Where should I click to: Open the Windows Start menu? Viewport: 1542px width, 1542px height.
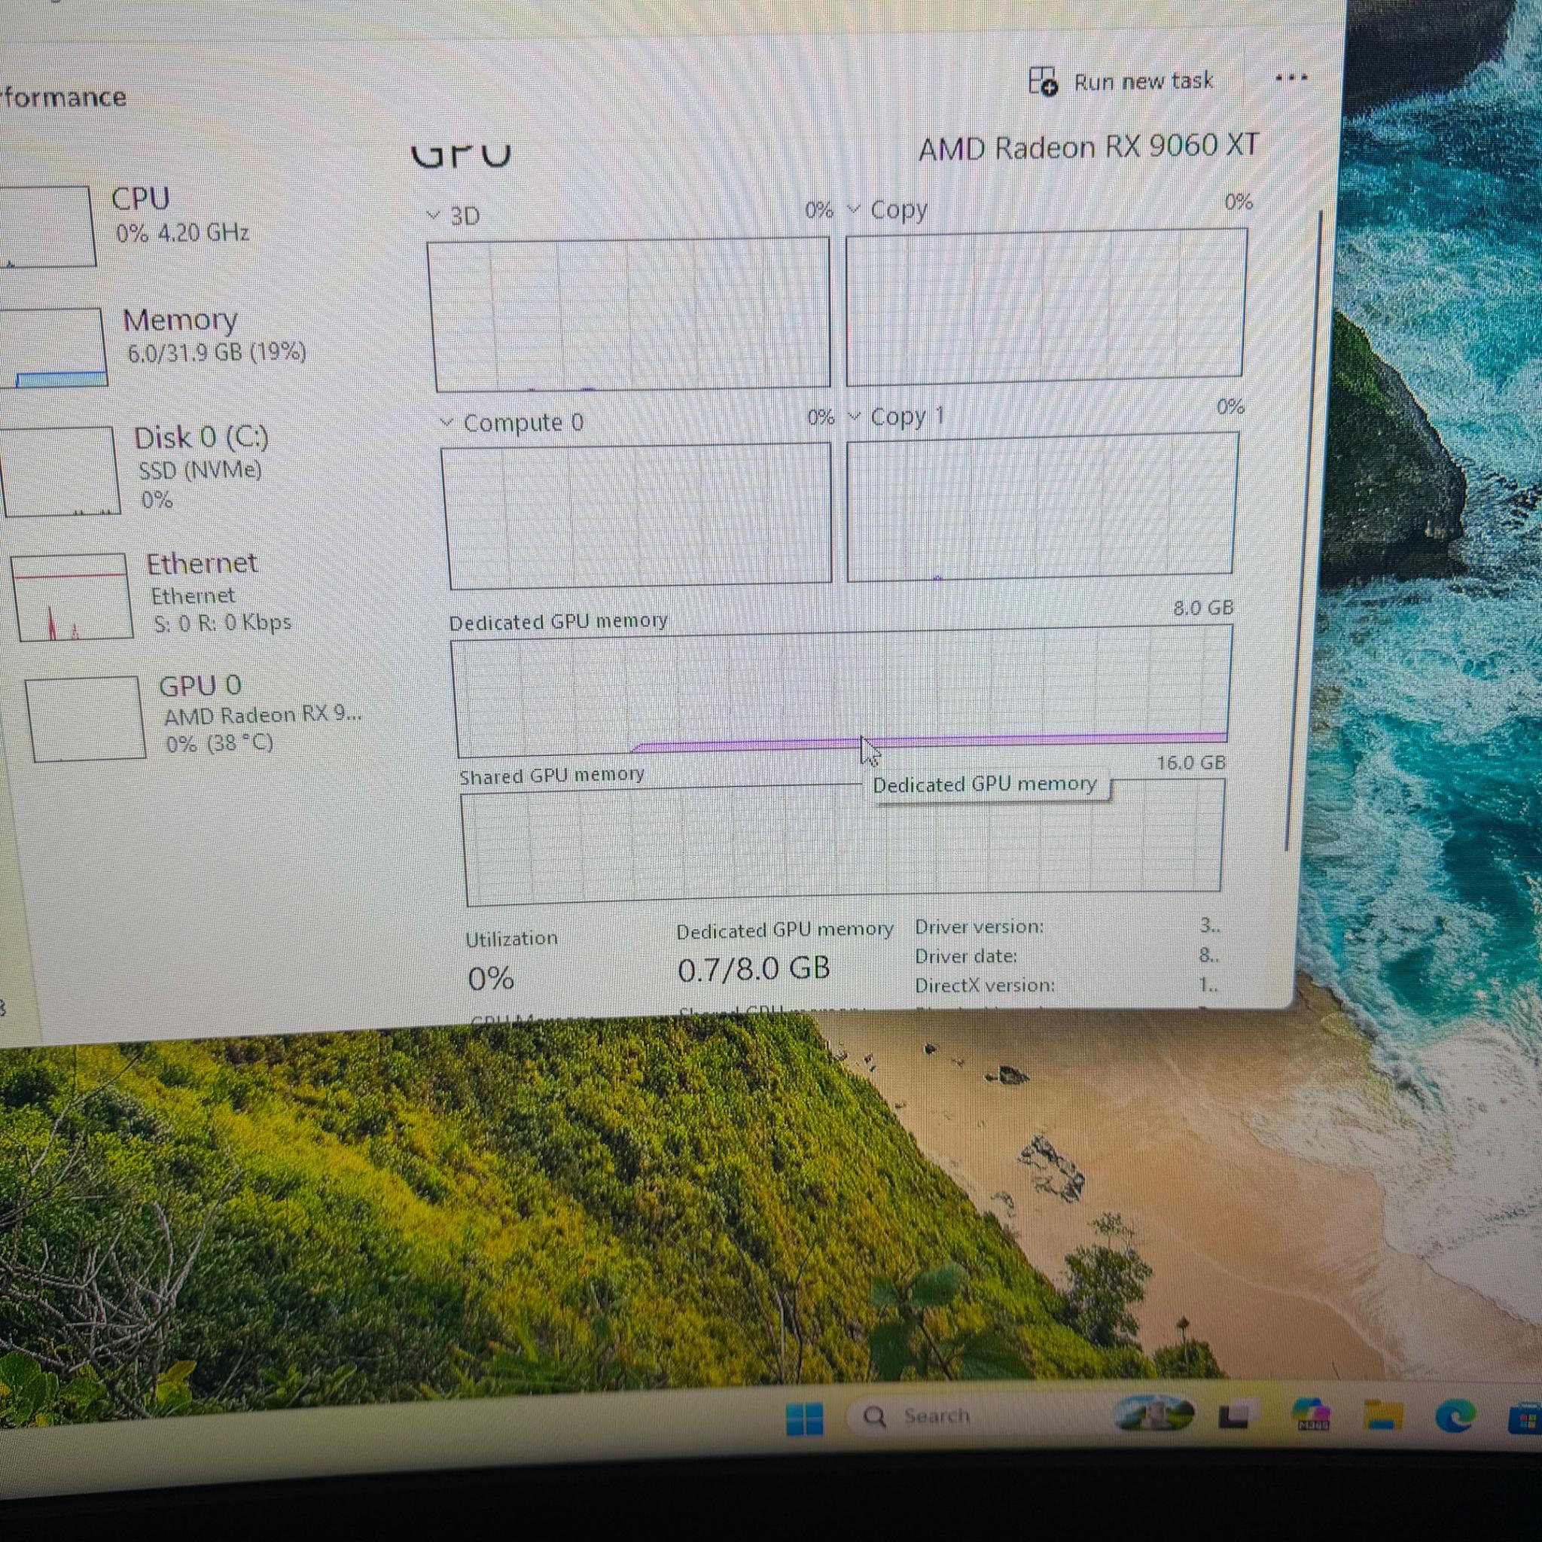(805, 1419)
